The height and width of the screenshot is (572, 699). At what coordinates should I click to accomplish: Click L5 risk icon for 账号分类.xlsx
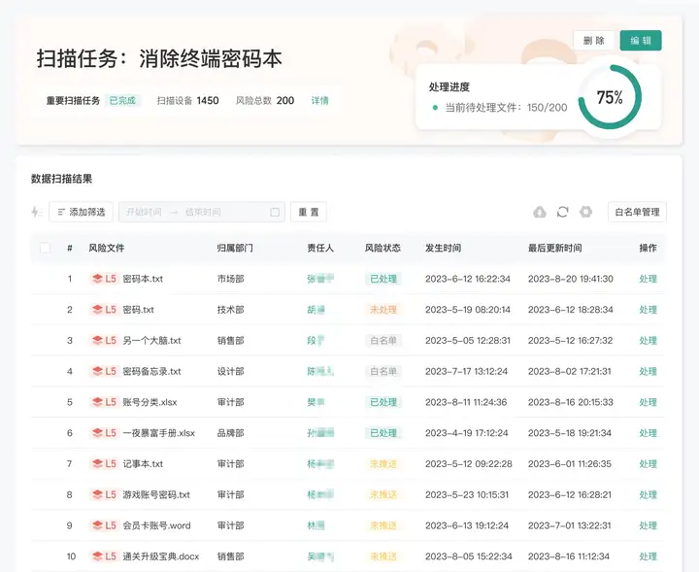point(104,402)
